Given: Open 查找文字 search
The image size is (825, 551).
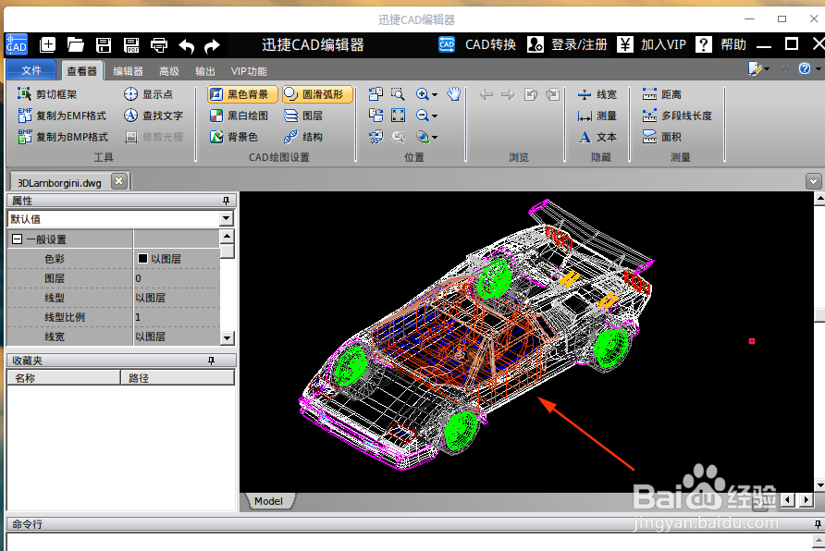Looking at the screenshot, I should (154, 116).
